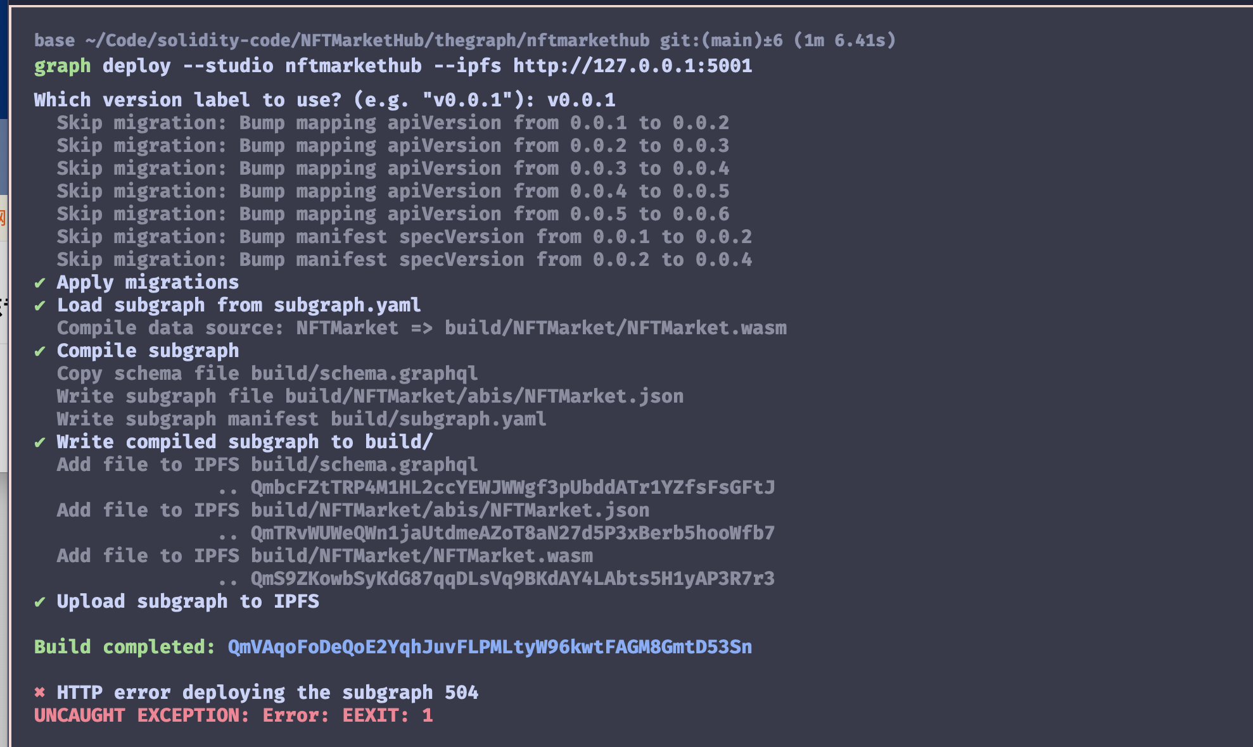Click the schema.graphql IPFS hash QmbcFZt...
Viewport: 1253px width, 747px height.
[512, 487]
